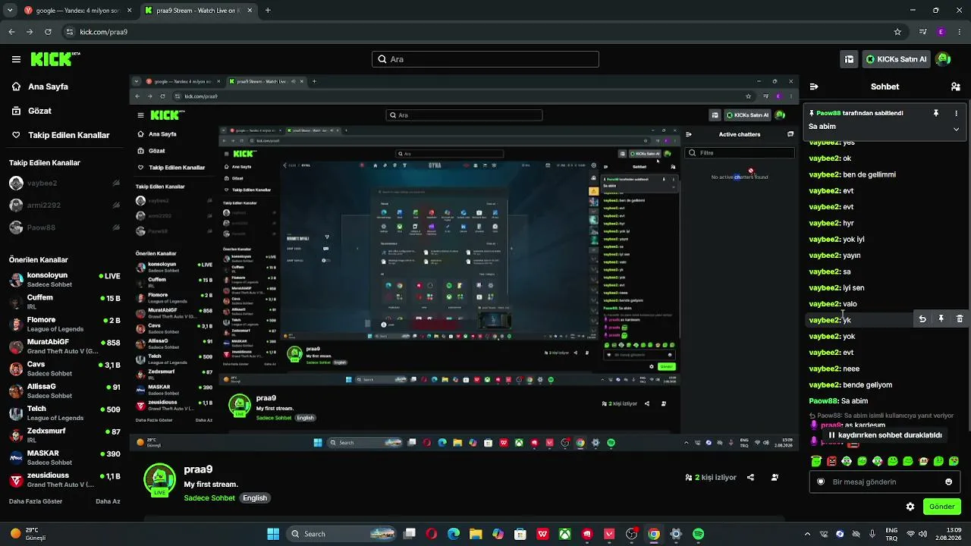Click the follow user icon near share
The width and height of the screenshot is (971, 546).
point(775,477)
